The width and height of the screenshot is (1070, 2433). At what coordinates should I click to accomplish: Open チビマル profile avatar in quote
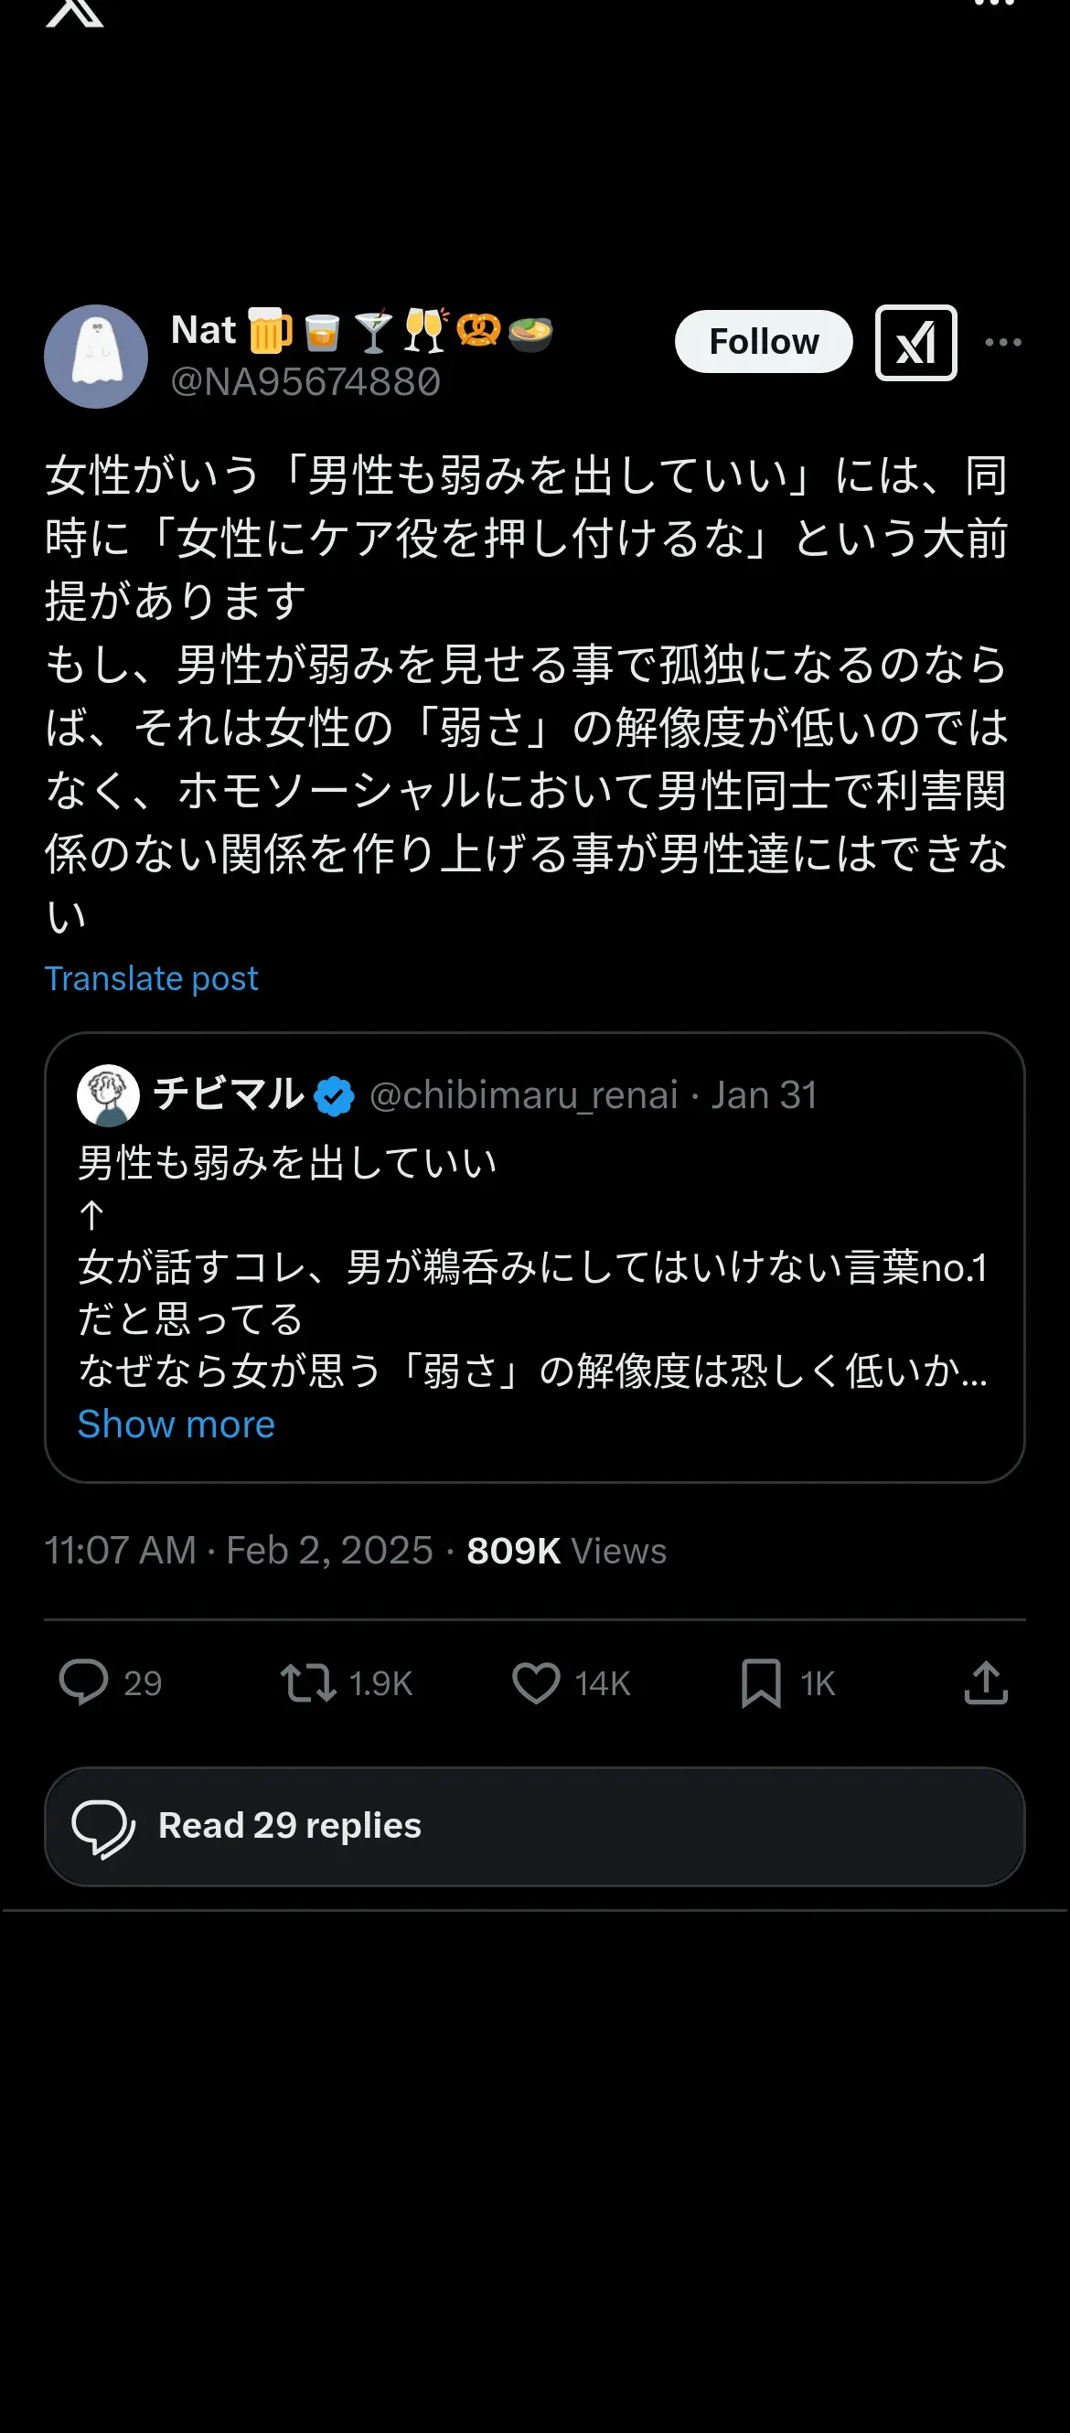tap(108, 1094)
